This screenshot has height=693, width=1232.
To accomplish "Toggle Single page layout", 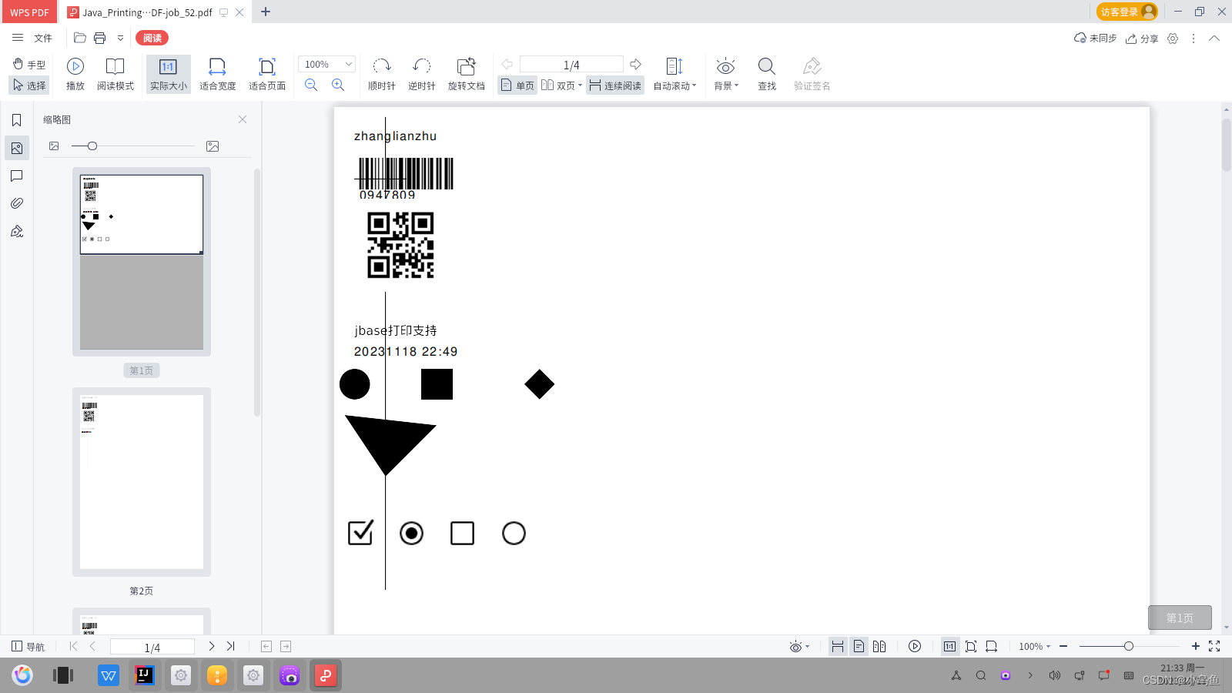I will tap(517, 85).
